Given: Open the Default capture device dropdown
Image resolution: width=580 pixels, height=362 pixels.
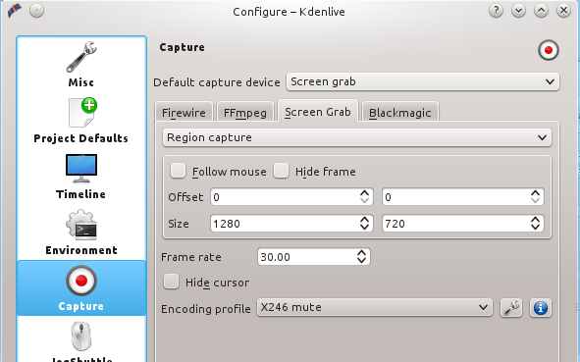Looking at the screenshot, I should [423, 81].
